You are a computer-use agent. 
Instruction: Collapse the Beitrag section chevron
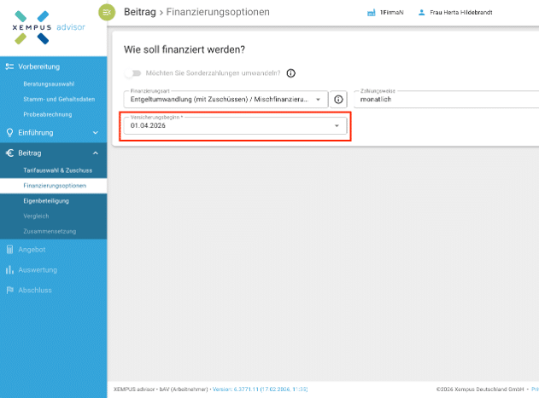(95, 153)
